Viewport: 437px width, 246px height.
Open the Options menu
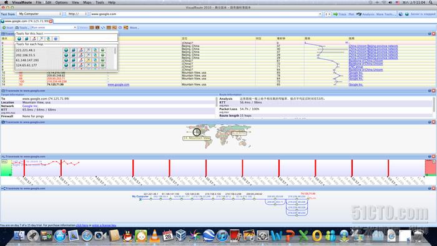pos(61,2)
